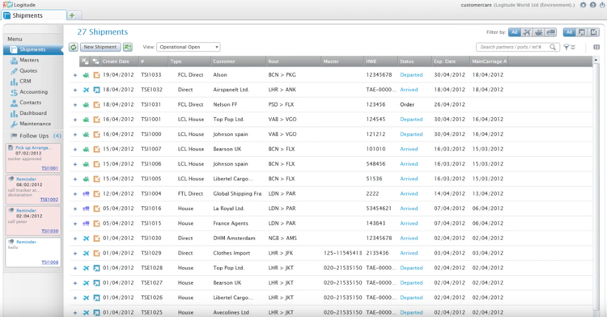Open the advanced filter funnel
The height and width of the screenshot is (317, 607).
pyautogui.click(x=567, y=47)
